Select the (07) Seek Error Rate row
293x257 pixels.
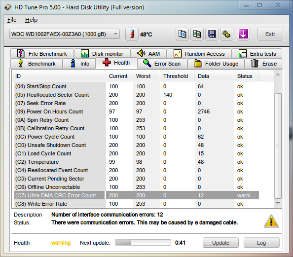(x=137, y=103)
